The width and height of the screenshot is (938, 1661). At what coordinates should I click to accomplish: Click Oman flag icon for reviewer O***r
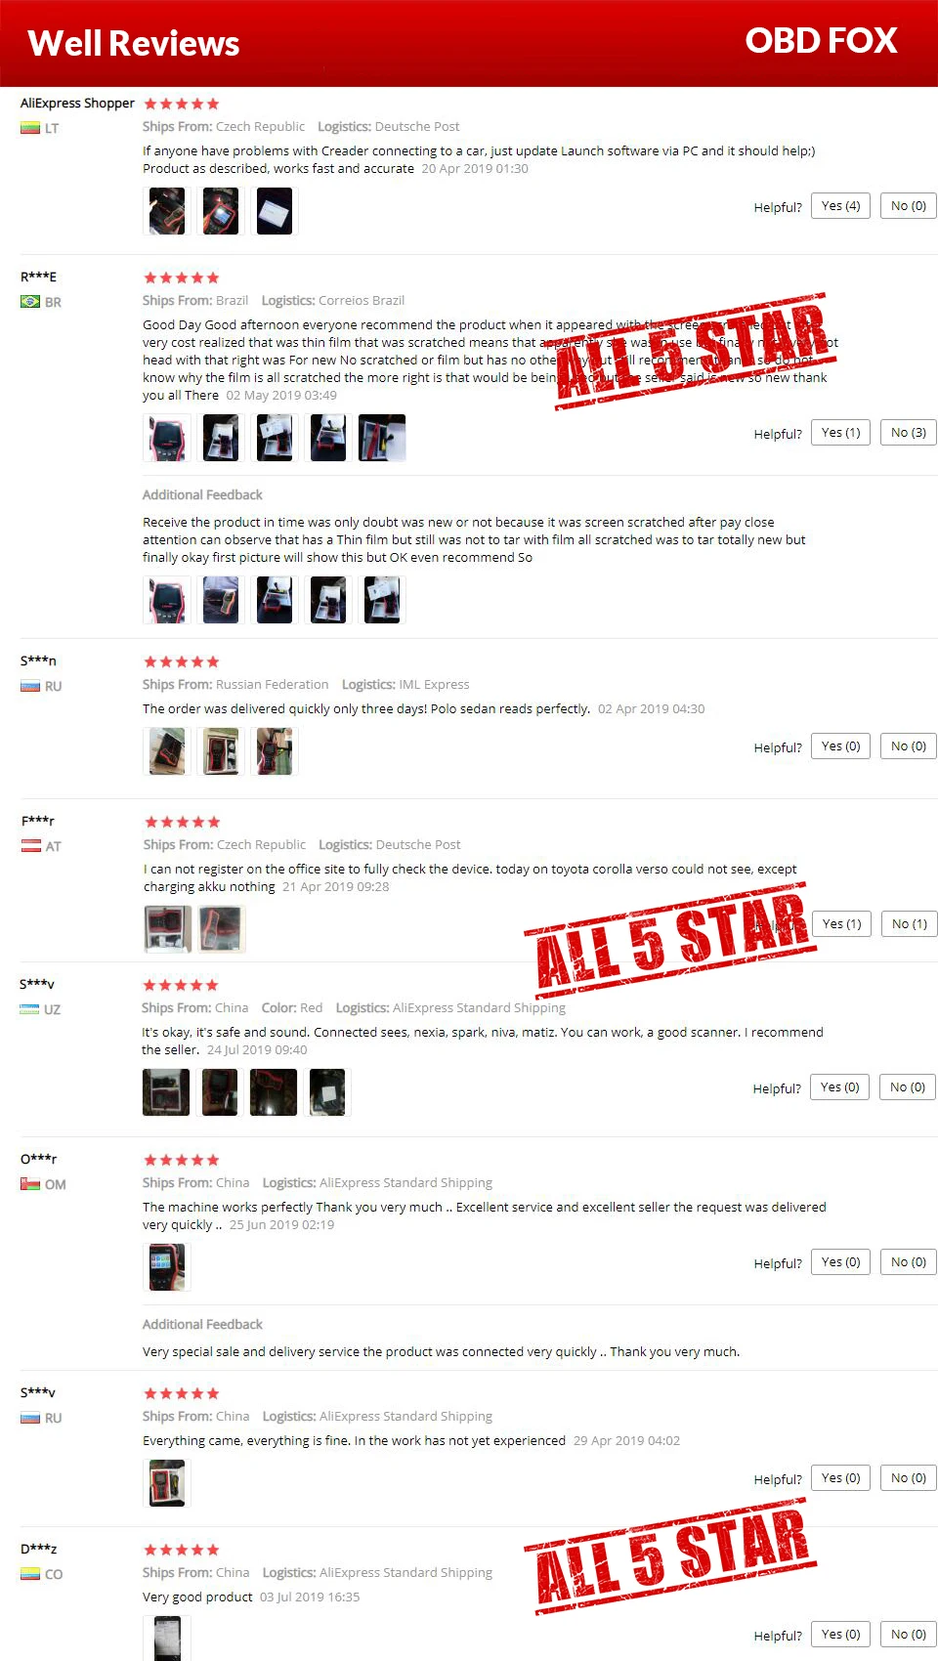click(30, 1184)
